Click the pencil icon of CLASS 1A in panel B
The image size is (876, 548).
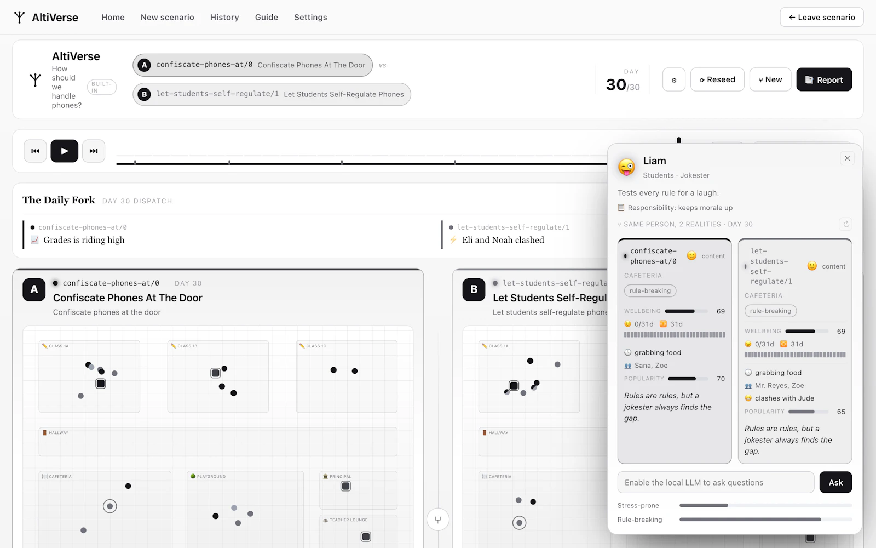point(485,346)
